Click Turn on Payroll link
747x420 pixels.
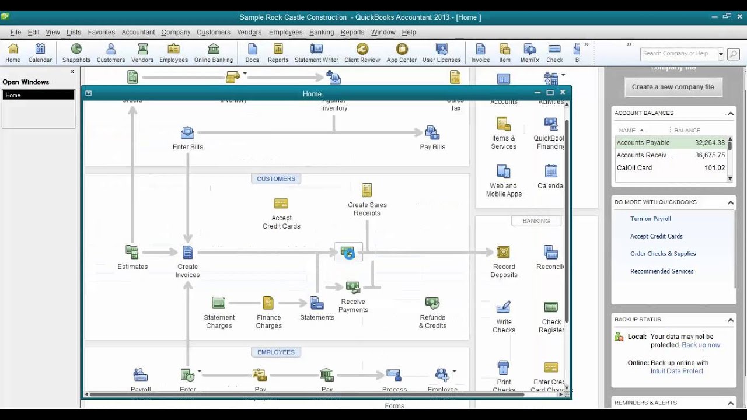tap(650, 219)
